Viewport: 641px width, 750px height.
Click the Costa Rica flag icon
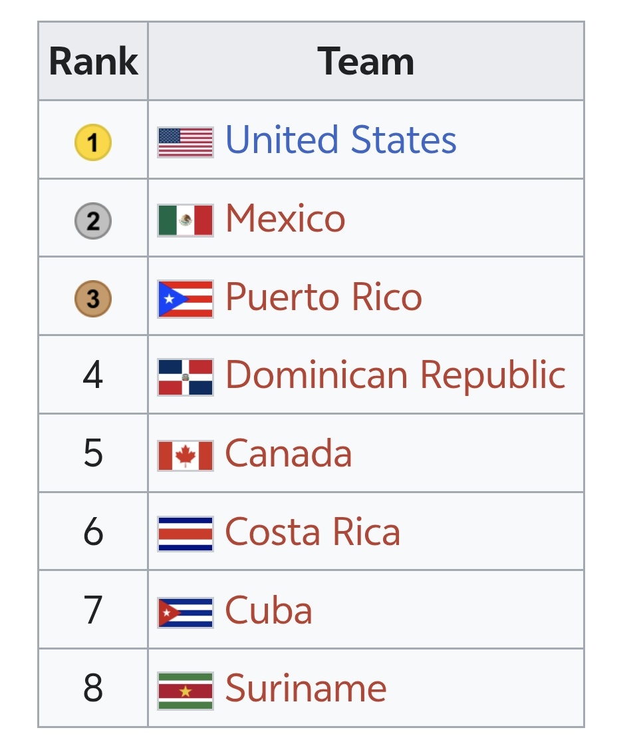pyautogui.click(x=186, y=534)
